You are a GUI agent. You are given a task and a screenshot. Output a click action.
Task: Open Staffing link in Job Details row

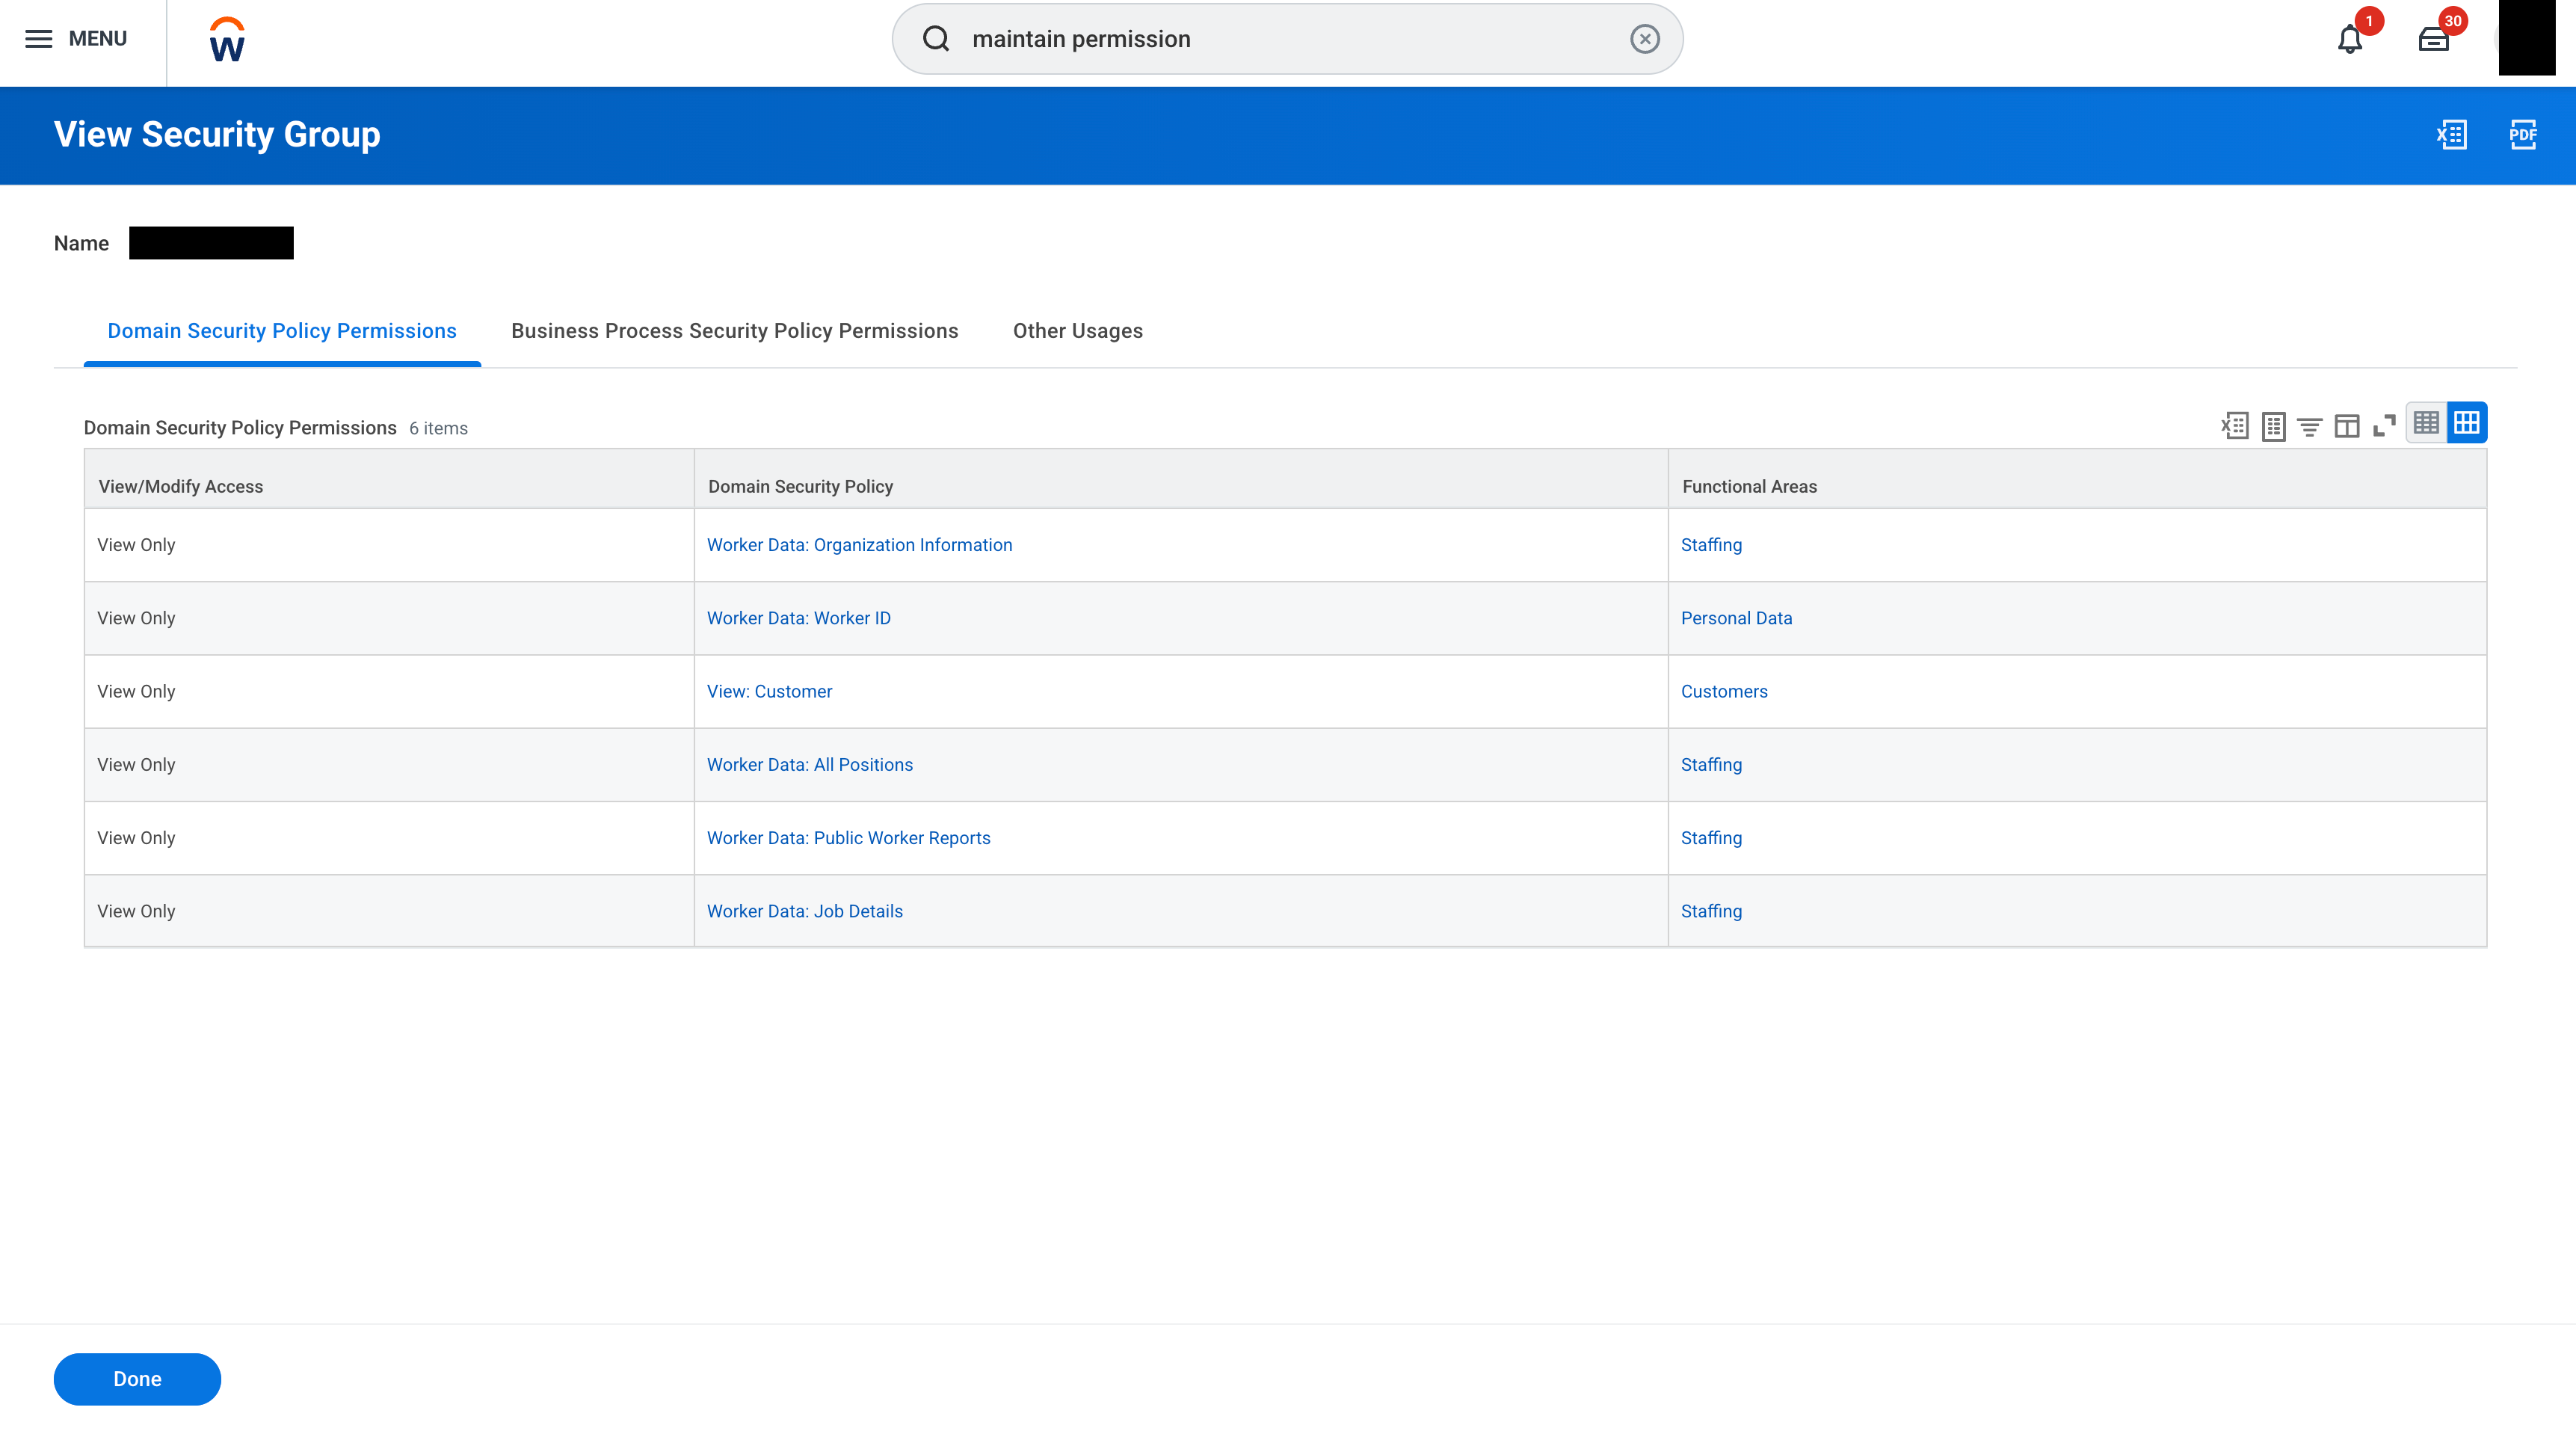pyautogui.click(x=1712, y=912)
